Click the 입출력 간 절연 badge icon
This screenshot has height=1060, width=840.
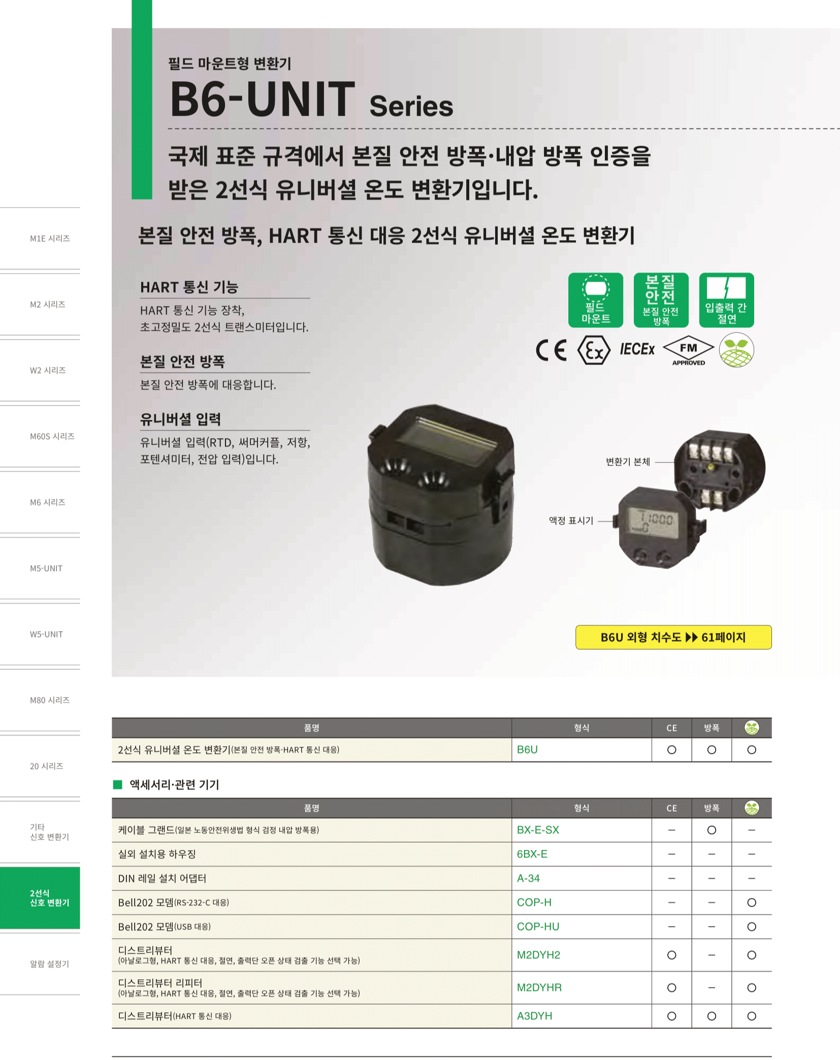click(x=726, y=300)
